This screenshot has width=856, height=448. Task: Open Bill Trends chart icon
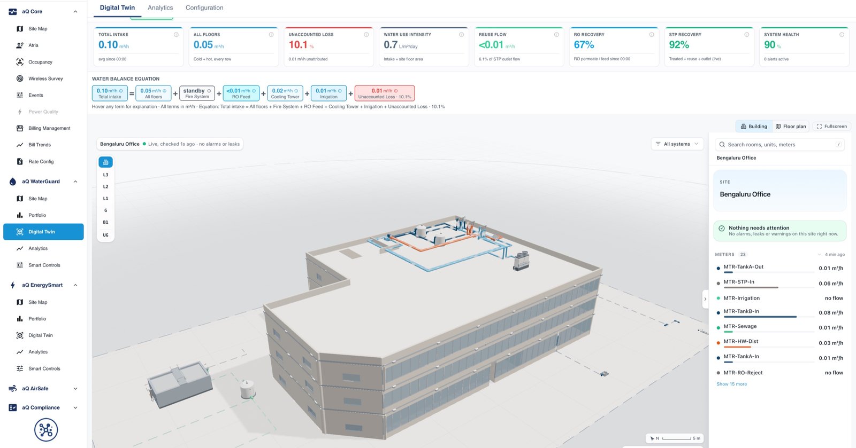pyautogui.click(x=20, y=145)
